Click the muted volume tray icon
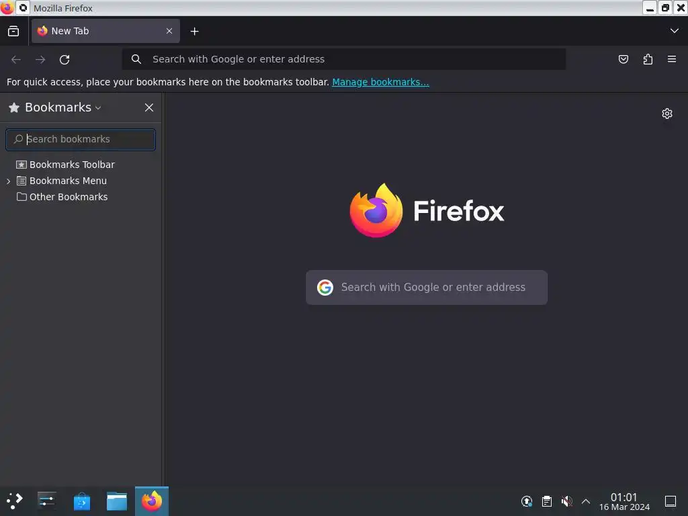 566,501
